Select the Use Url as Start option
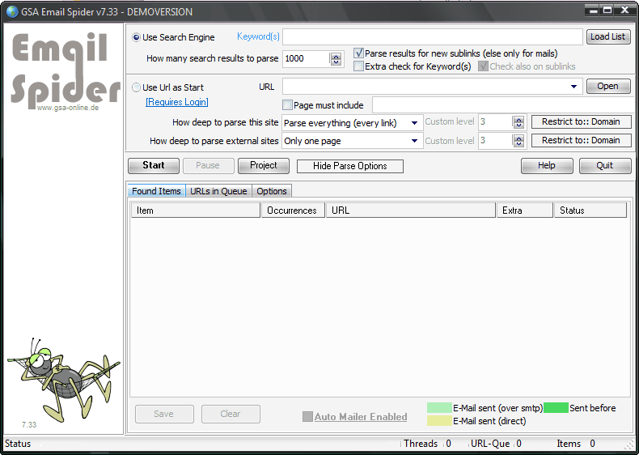 137,87
